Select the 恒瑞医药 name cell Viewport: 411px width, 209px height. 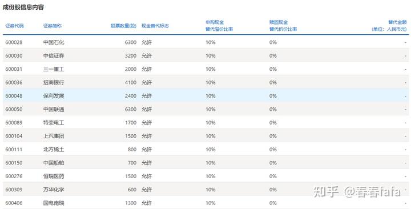click(54, 176)
